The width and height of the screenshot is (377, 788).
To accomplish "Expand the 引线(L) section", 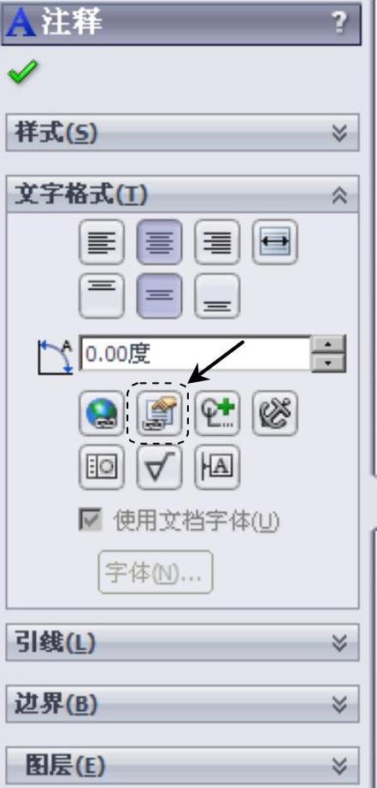I will tap(182, 642).
